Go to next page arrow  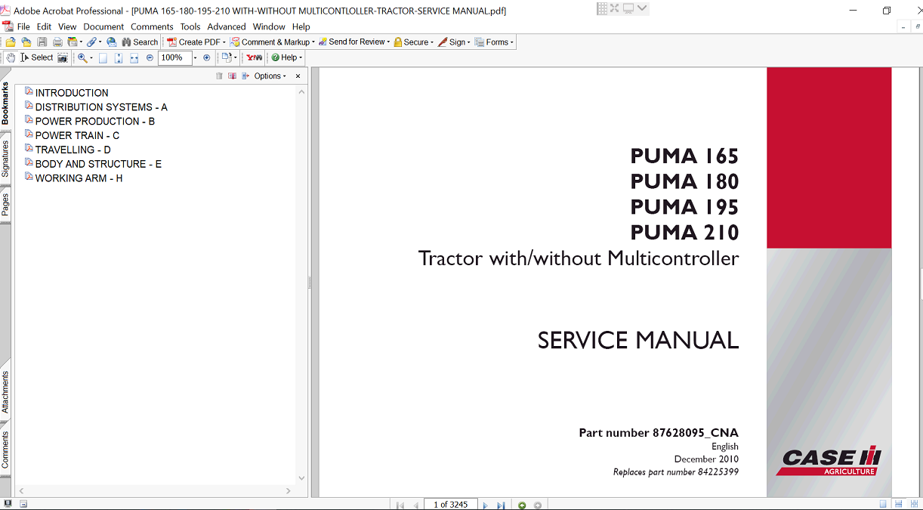point(485,505)
